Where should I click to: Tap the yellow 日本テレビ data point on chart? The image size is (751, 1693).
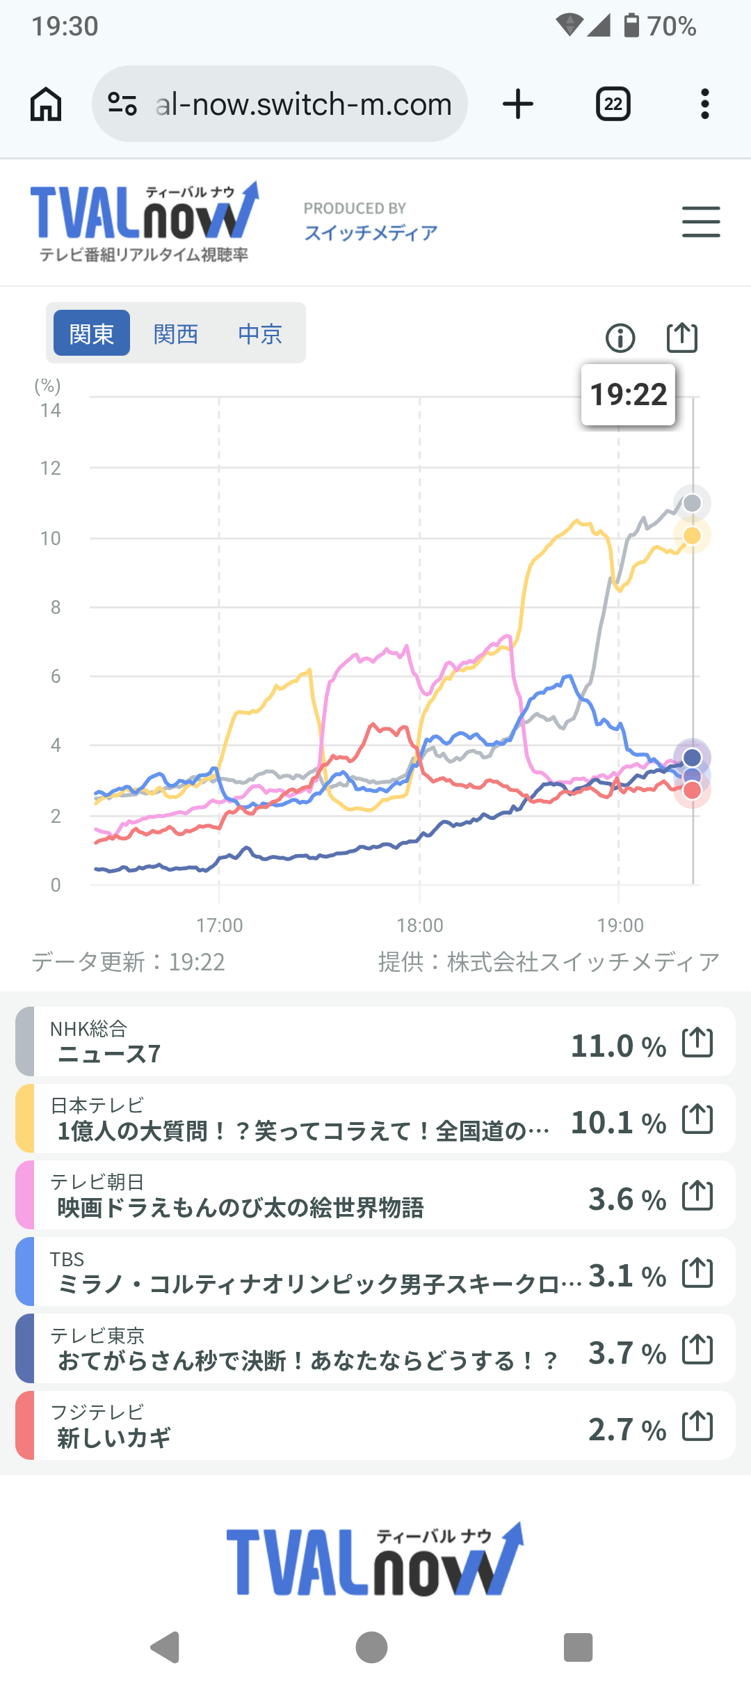(x=692, y=536)
